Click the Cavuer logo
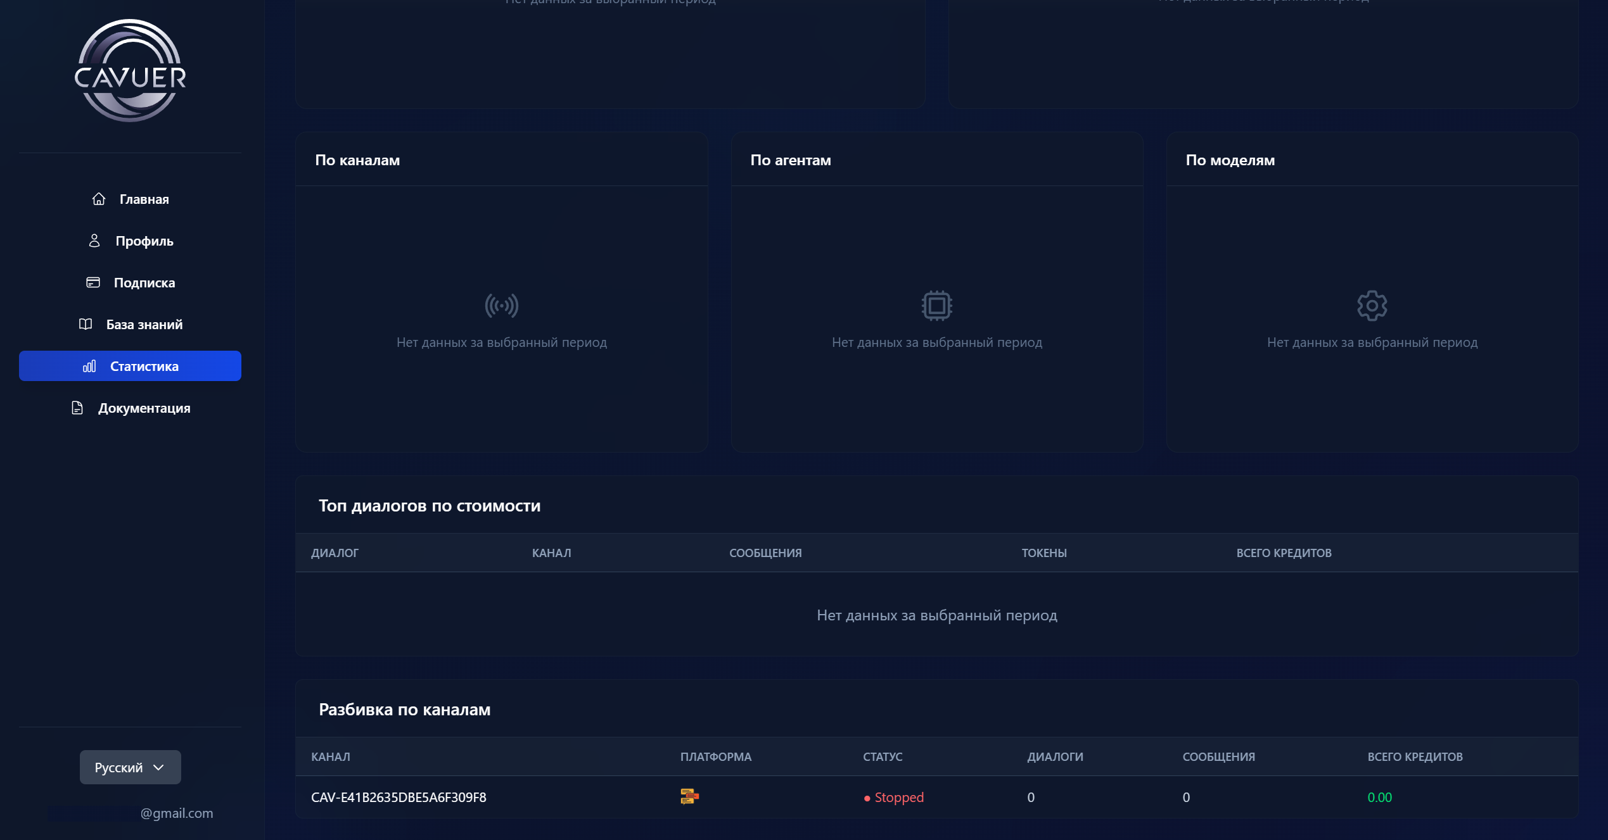 (130, 71)
